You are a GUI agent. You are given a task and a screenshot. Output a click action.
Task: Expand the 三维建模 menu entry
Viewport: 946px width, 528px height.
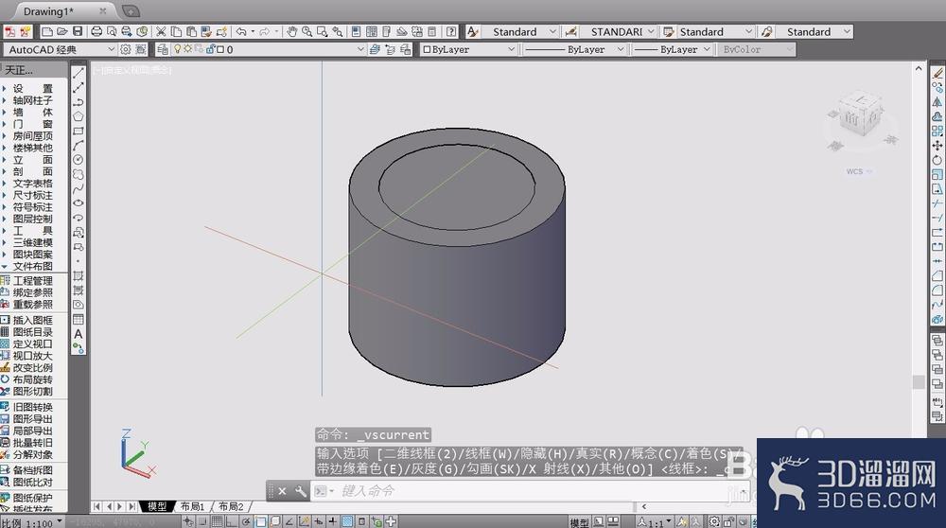[32, 242]
